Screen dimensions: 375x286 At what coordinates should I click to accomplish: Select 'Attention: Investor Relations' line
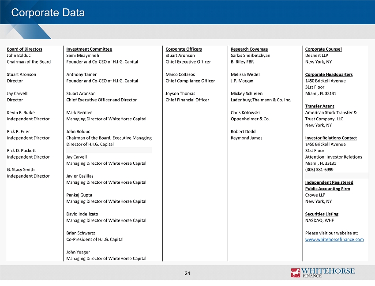334,157
